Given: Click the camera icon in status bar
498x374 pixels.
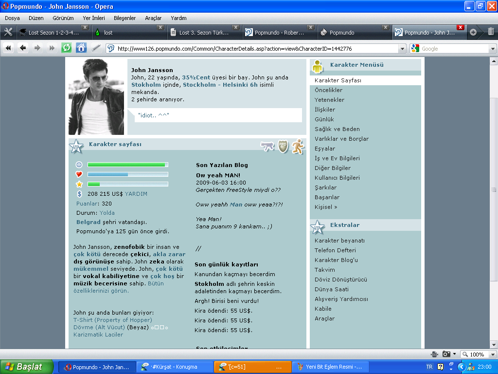Looking at the screenshot, I should pos(446,354).
